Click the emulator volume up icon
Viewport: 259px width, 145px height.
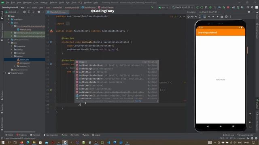(x=192, y=17)
